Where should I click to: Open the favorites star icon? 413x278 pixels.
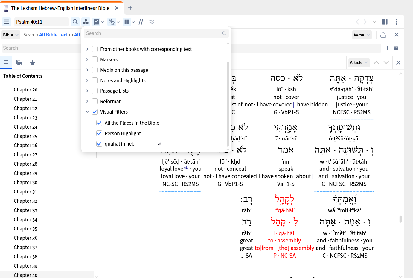pos(33,63)
